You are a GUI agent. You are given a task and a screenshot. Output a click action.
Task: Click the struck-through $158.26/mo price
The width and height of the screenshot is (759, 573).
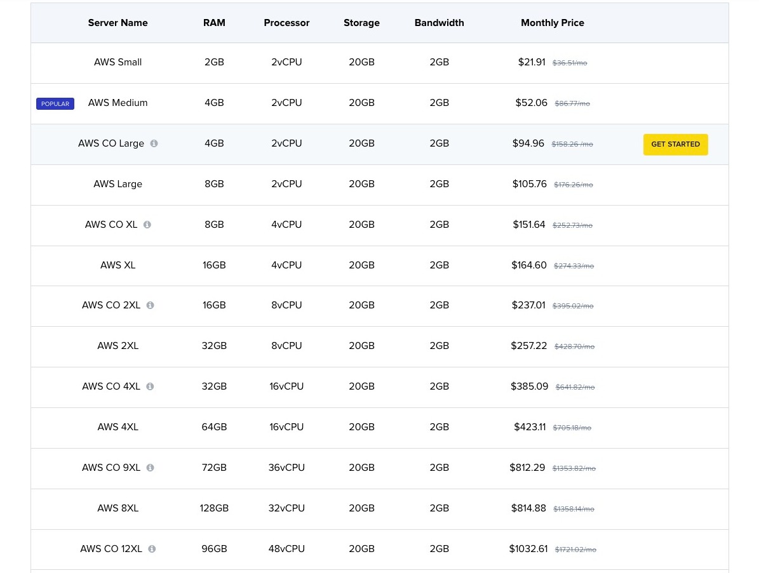click(x=572, y=145)
